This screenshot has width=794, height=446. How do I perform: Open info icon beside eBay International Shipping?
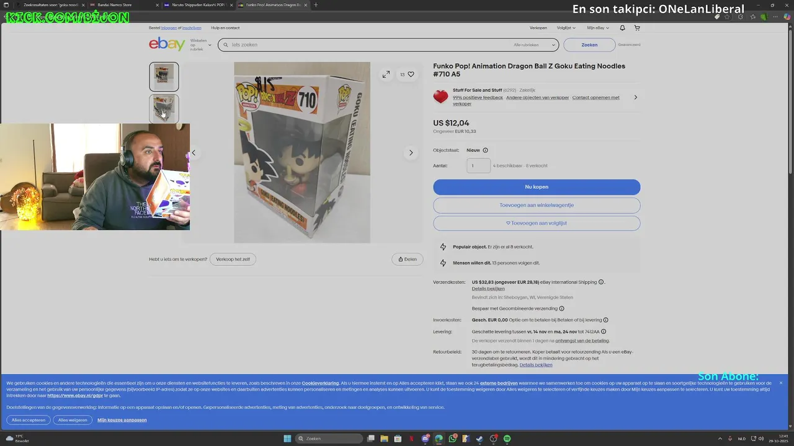coord(601,282)
